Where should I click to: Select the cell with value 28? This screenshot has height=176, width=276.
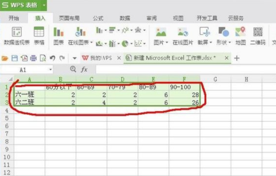click(184, 95)
